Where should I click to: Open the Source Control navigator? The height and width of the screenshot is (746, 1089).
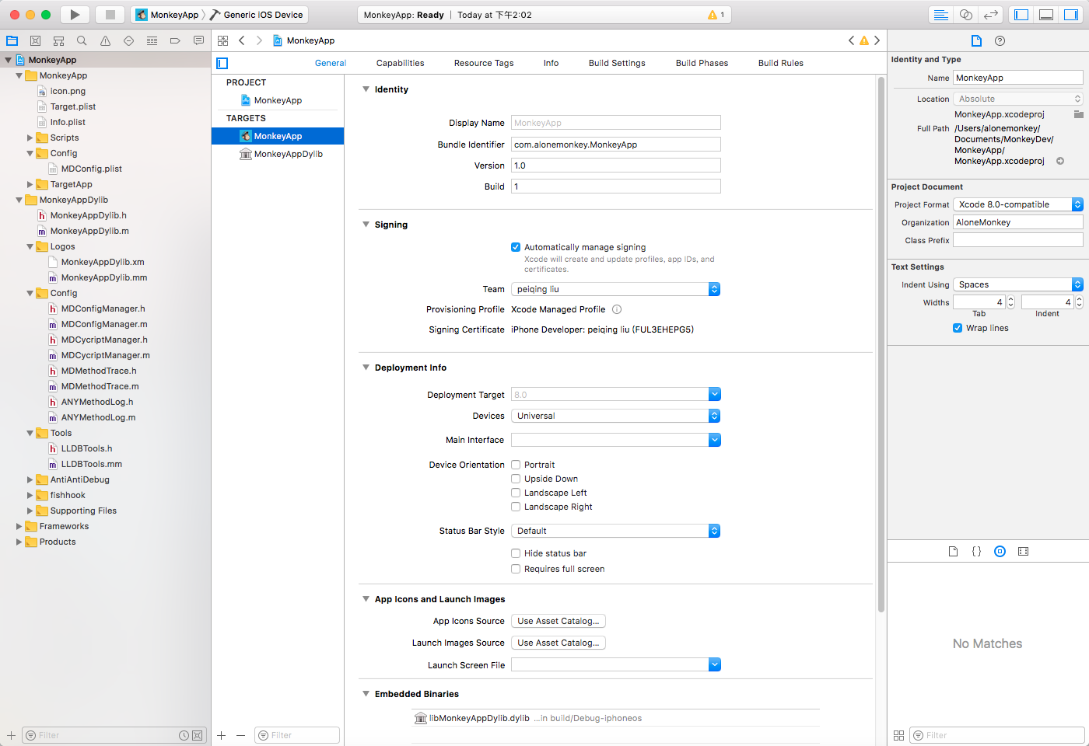[35, 40]
